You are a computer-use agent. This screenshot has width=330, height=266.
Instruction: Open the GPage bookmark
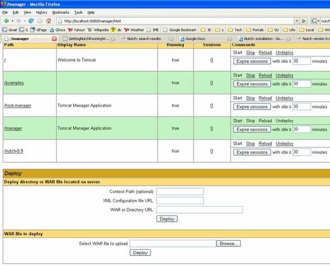38,30
